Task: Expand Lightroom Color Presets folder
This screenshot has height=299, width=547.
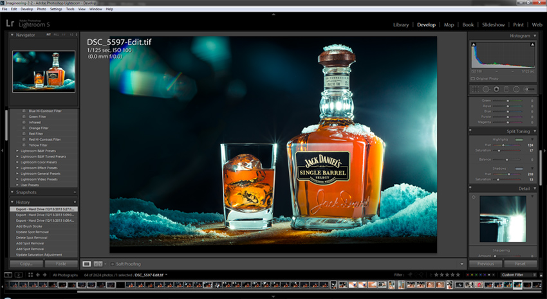Action: click(x=17, y=163)
